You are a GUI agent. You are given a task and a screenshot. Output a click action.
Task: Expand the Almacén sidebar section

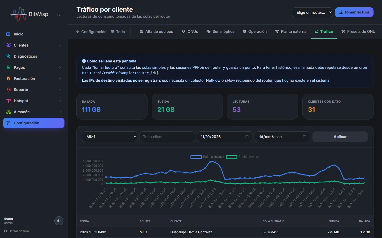[x=34, y=112]
